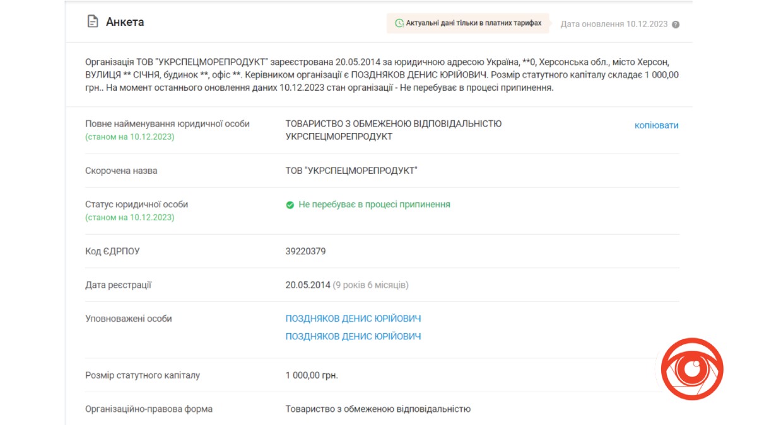Click the short name ТОВ "УКРСПЕЦМОРЕПРОДУКТ" value
Image resolution: width=757 pixels, height=425 pixels.
351,171
